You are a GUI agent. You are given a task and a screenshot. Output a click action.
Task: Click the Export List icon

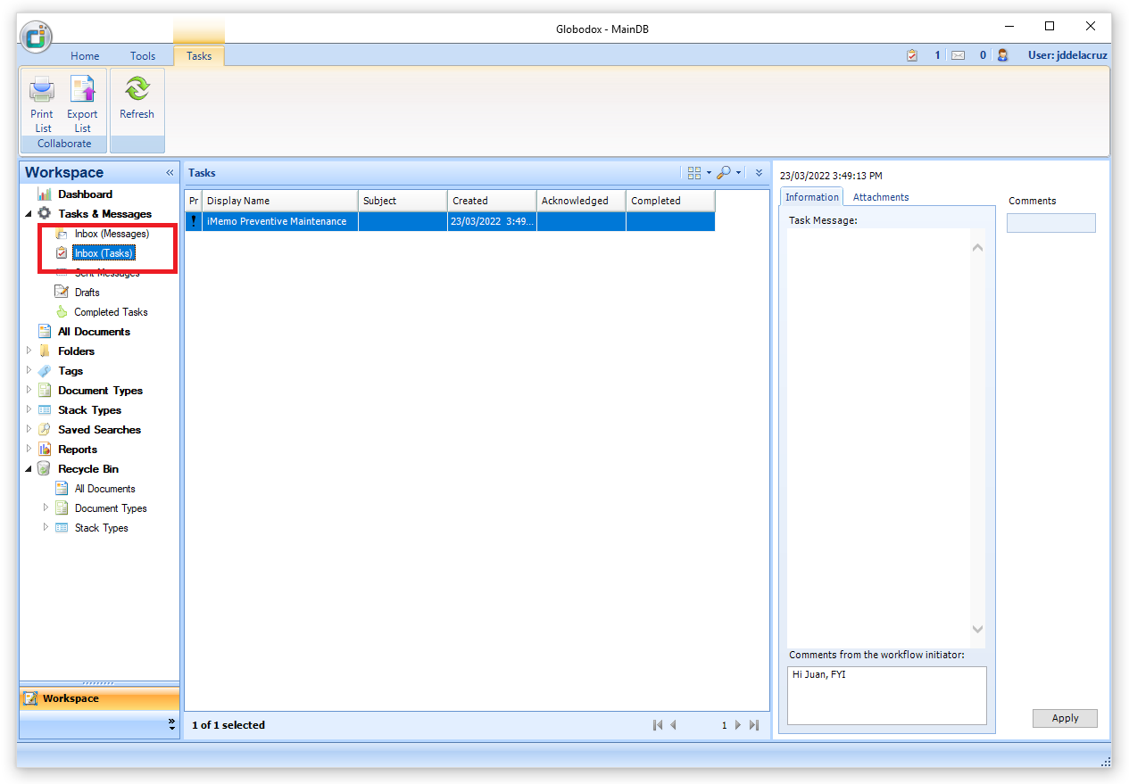tap(82, 90)
